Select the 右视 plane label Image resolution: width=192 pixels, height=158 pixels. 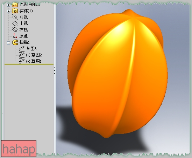(23, 29)
